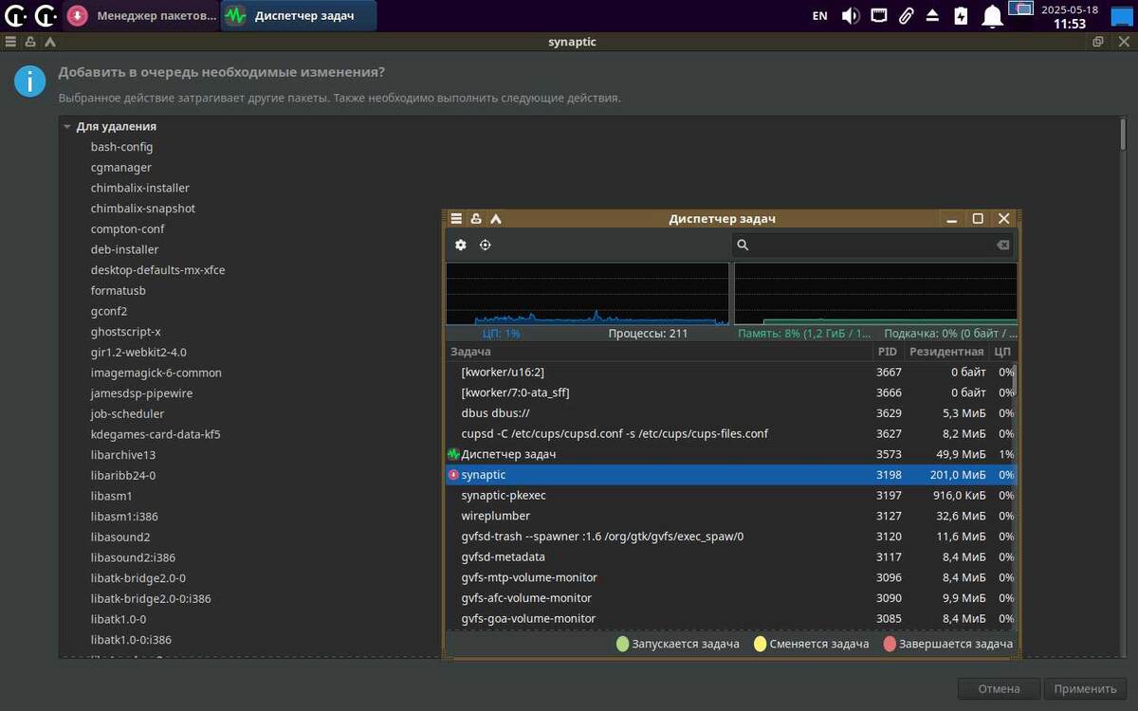Select the dbus dbus:// process row

pyautogui.click(x=729, y=413)
